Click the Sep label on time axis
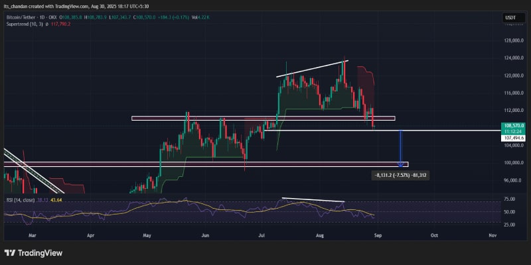531x265 pixels. [378, 235]
